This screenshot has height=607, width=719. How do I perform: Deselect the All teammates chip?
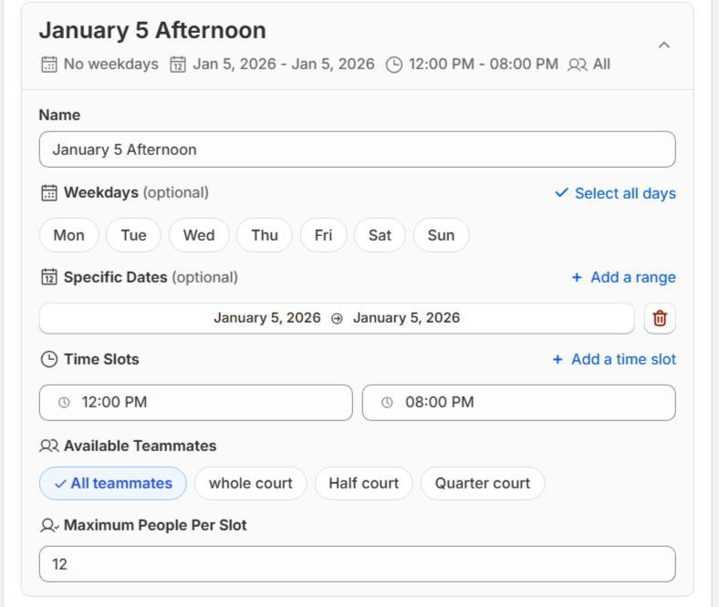pos(112,483)
